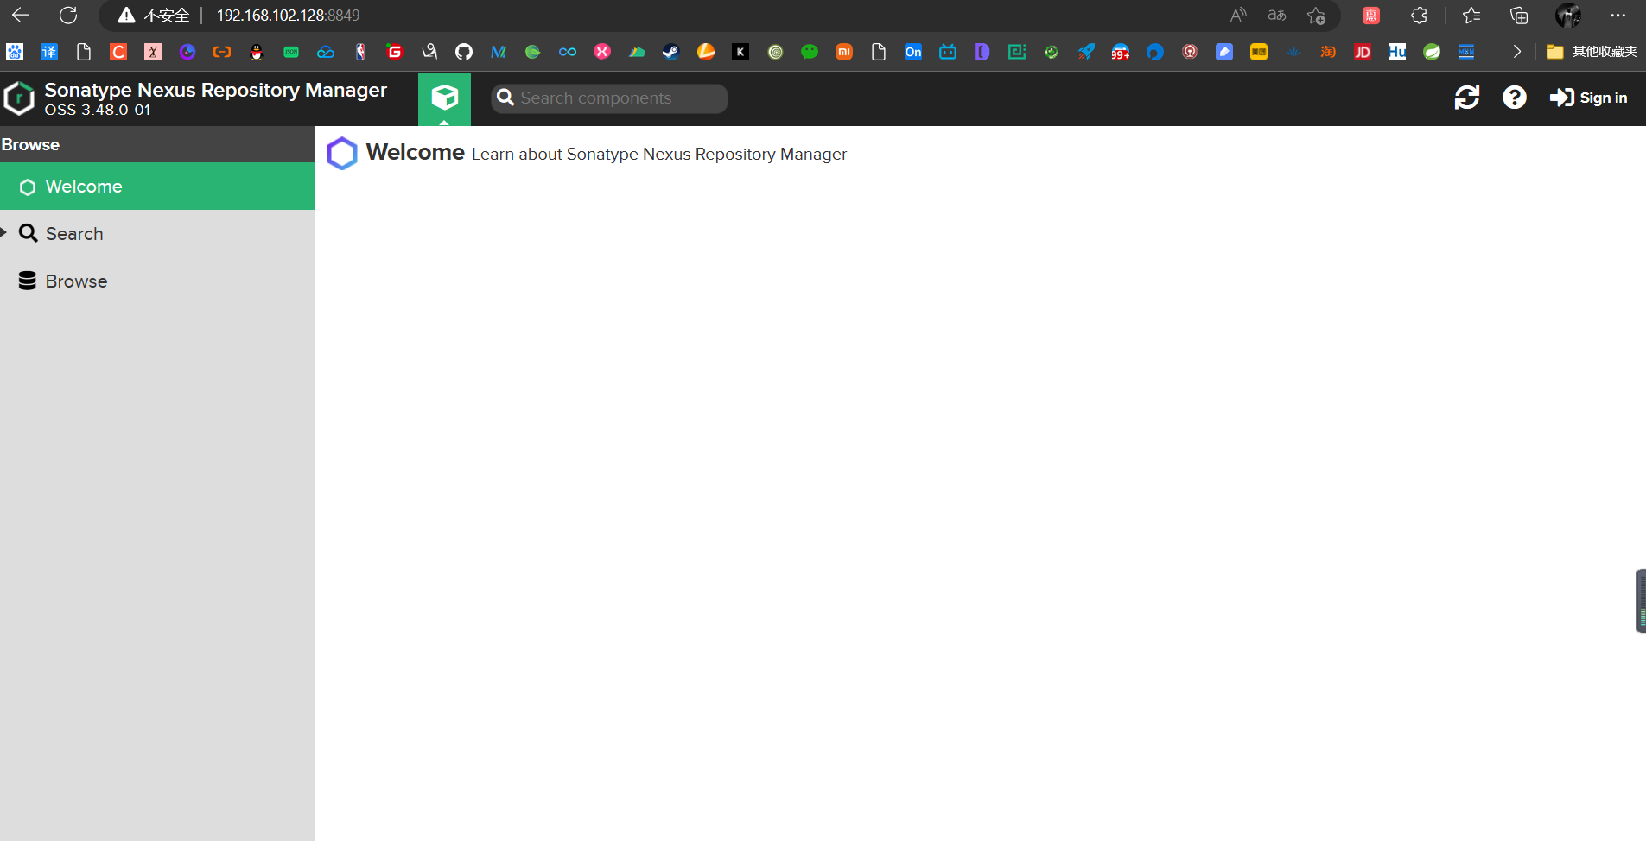Click the browser back arrow
The height and width of the screenshot is (841, 1646).
(x=21, y=16)
